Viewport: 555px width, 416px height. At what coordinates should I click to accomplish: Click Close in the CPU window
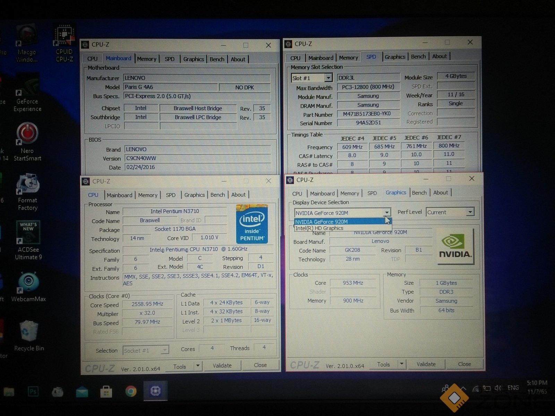point(260,365)
